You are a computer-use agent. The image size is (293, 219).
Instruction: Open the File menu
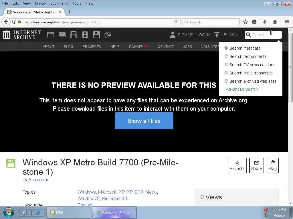pyautogui.click(x=5, y=3)
